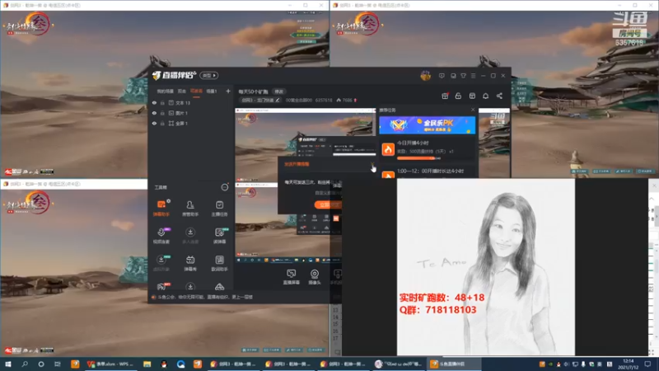Open the room category selector pill
The image size is (659, 371).
pos(260,100)
